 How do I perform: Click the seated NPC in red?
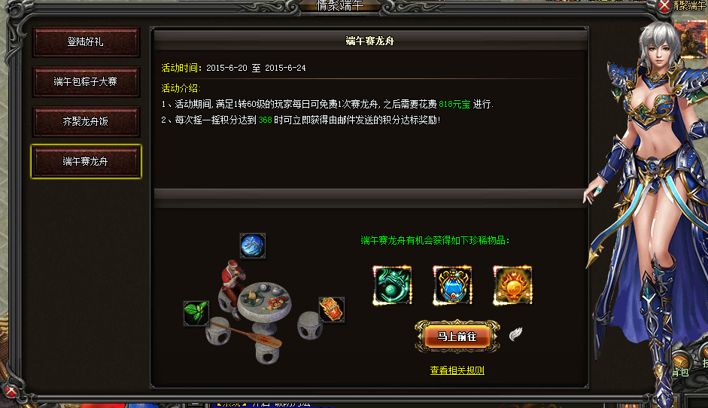[232, 283]
